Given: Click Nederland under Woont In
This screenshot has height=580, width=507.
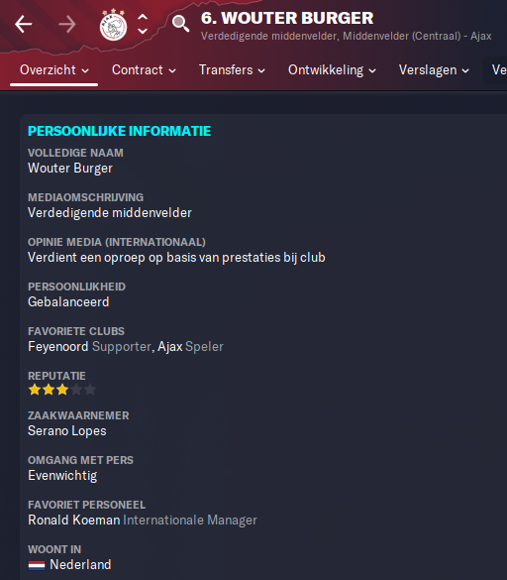Looking at the screenshot, I should [x=80, y=565].
